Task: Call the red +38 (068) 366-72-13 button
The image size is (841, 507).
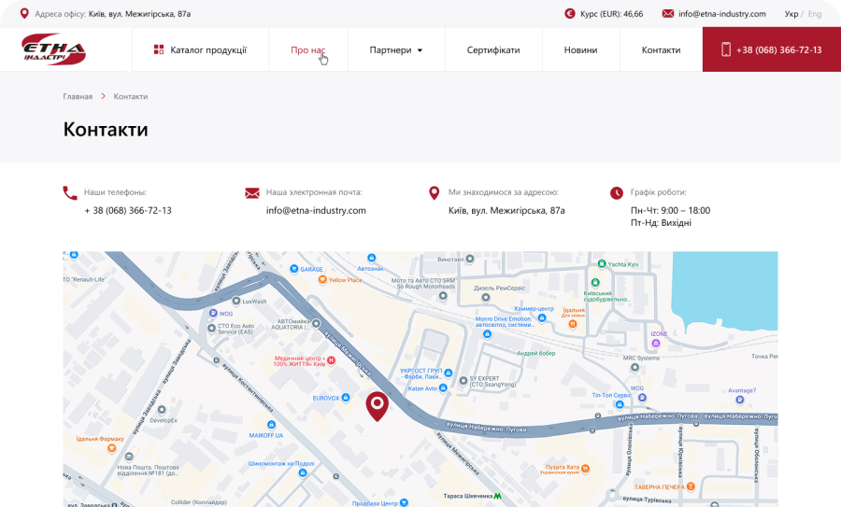Action: click(x=772, y=49)
